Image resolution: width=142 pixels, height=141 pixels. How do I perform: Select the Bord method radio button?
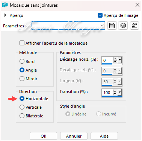pyautogui.click(x=22, y=61)
